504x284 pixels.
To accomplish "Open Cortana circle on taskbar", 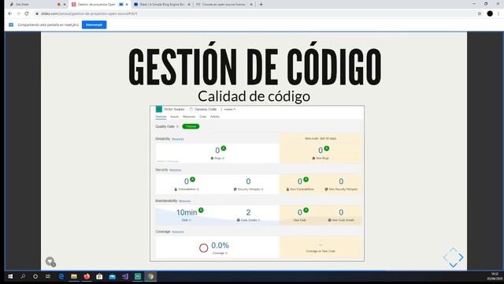I will 35,276.
